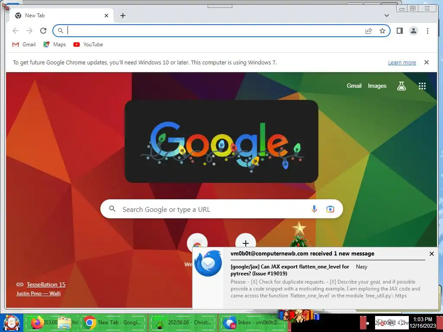
Task: Share this page using the share icon
Action: [x=369, y=31]
